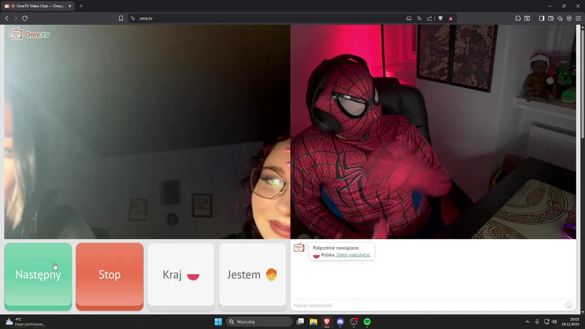Click the Napisz wiadomość chat input

point(427,305)
